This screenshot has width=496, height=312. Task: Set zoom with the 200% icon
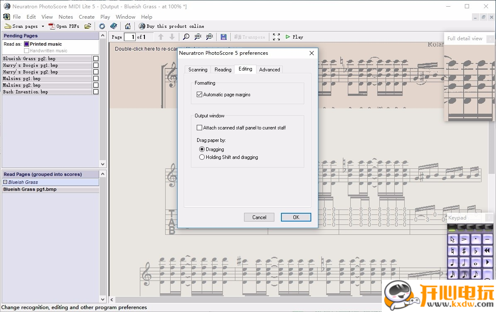click(210, 37)
